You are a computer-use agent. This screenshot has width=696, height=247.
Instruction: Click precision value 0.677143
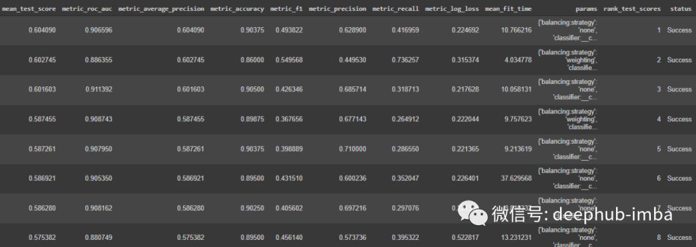tap(353, 119)
